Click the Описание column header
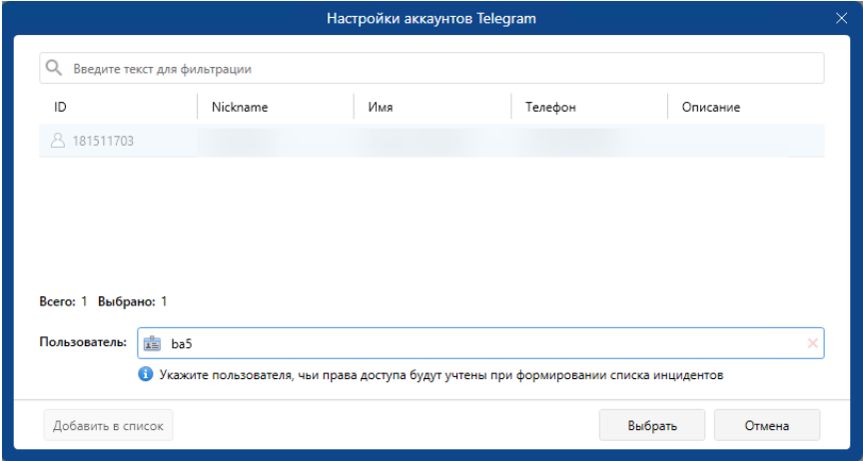Viewport: 863px width, 461px height. point(710,107)
